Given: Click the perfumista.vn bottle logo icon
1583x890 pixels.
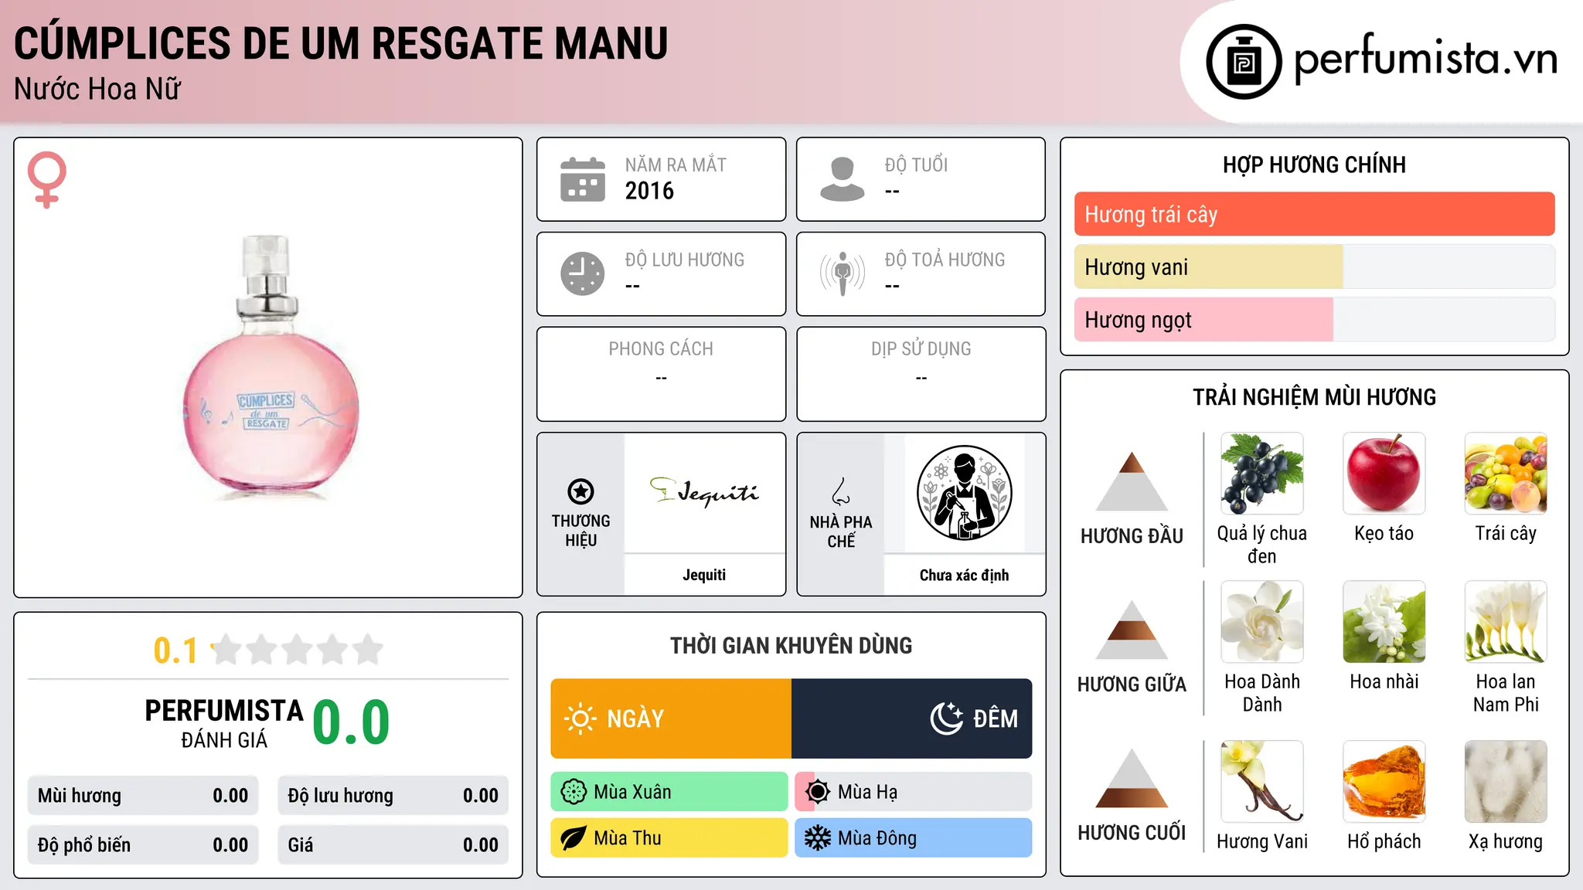Looking at the screenshot, I should (1244, 62).
